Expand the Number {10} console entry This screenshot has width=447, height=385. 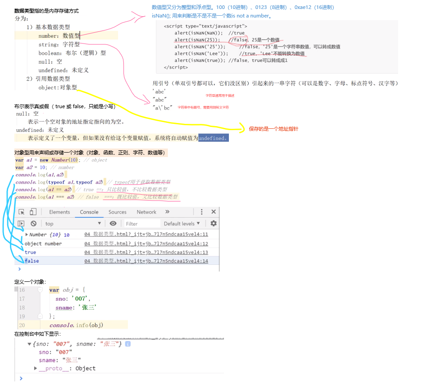tap(26, 235)
